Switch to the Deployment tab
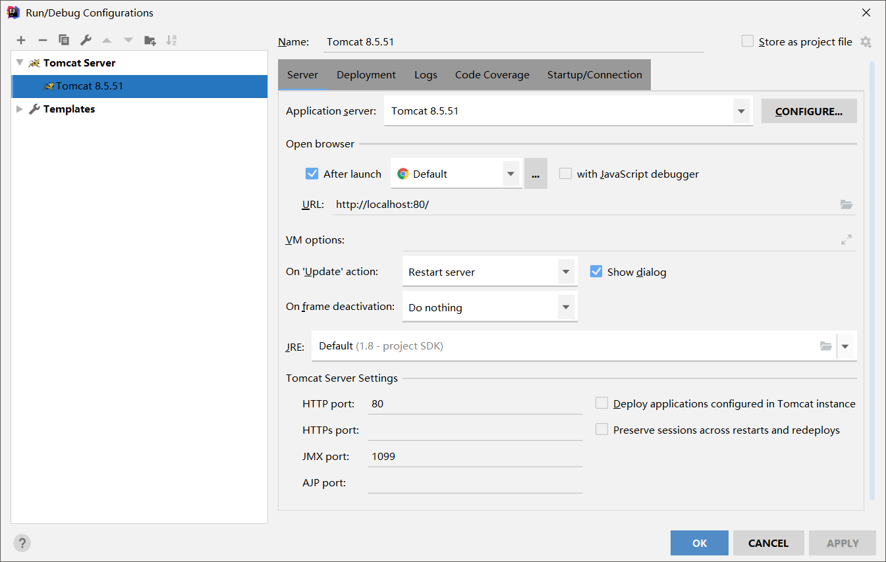The width and height of the screenshot is (886, 562). tap(366, 75)
